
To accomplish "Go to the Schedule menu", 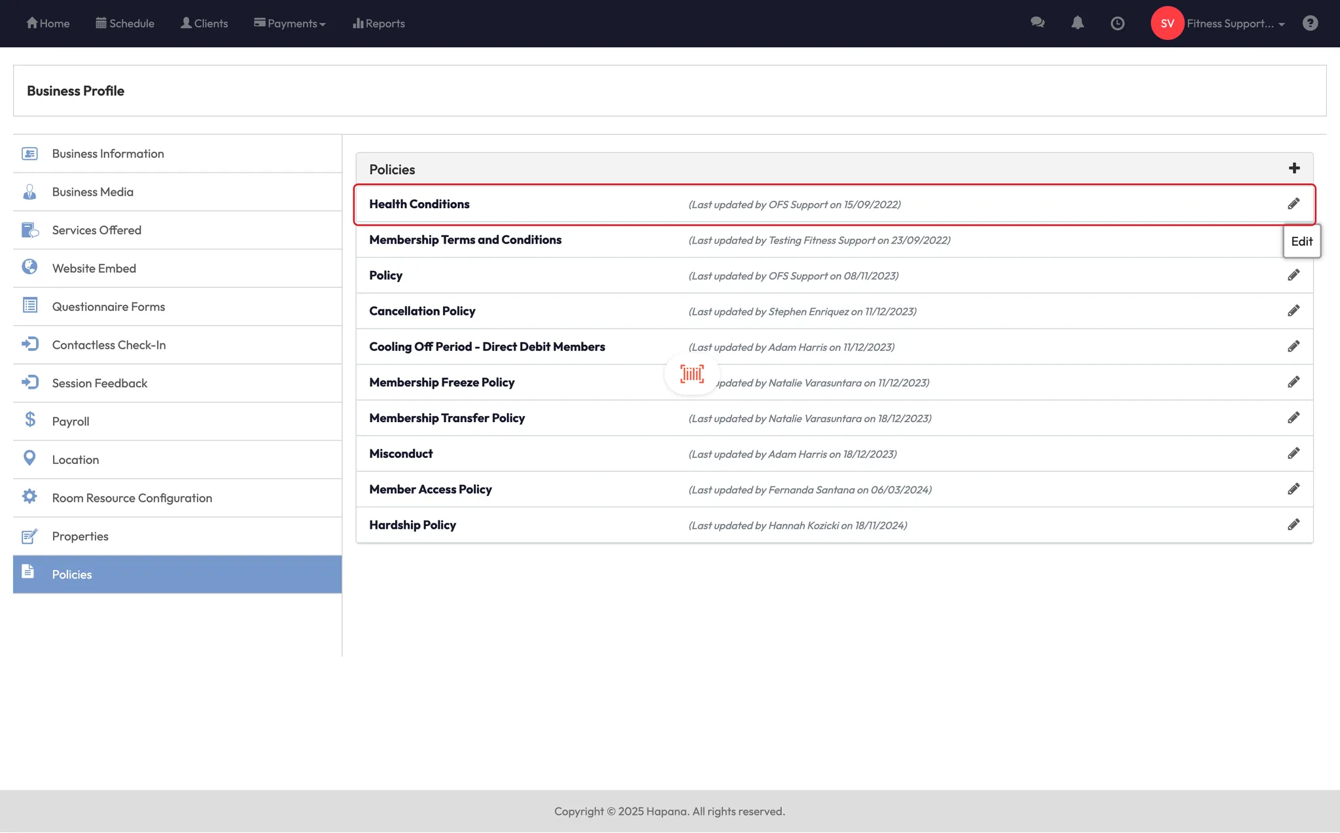I will click(125, 24).
